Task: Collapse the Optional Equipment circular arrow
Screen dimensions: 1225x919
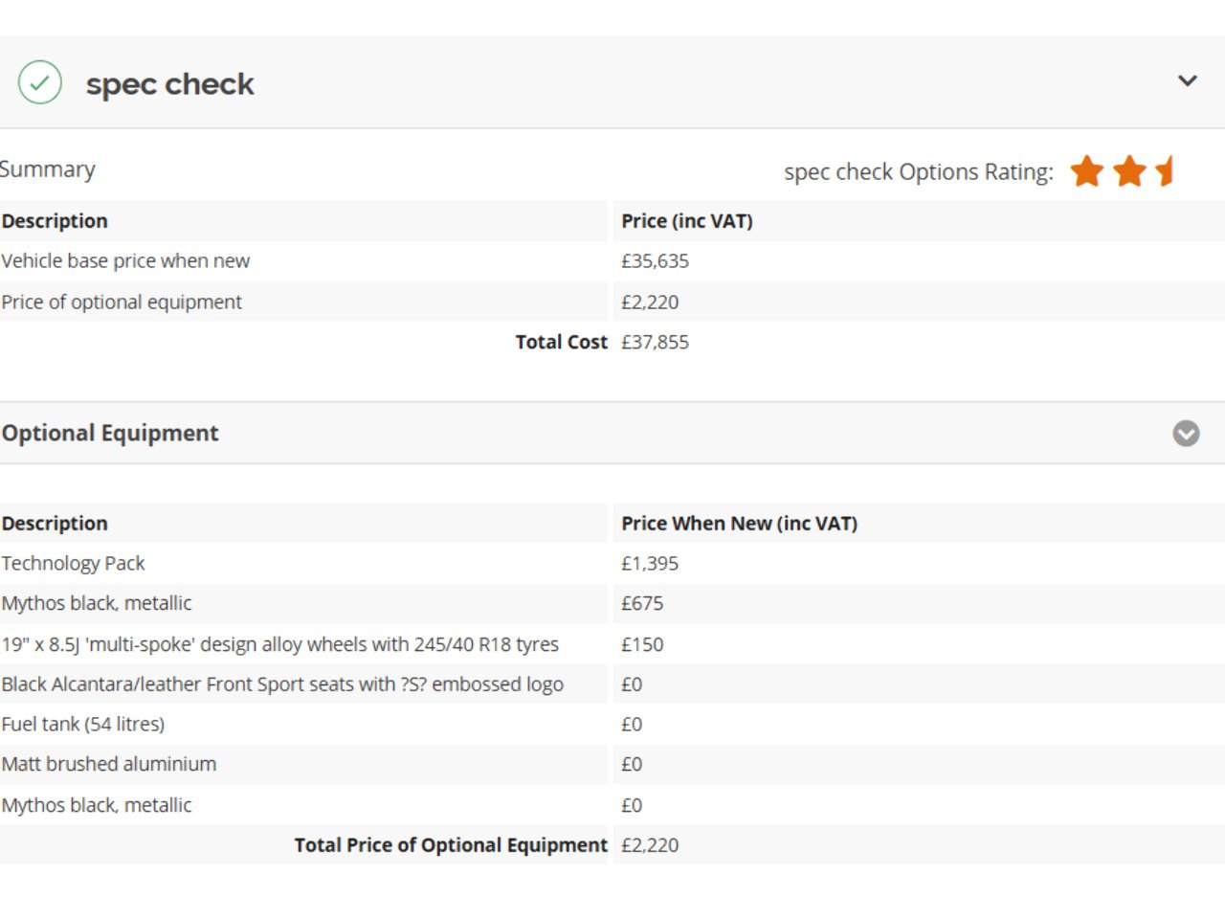Action: coord(1186,434)
